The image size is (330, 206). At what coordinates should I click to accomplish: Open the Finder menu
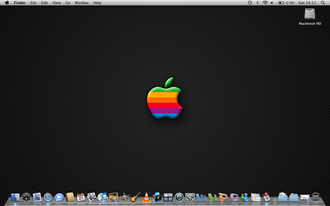coord(20,3)
